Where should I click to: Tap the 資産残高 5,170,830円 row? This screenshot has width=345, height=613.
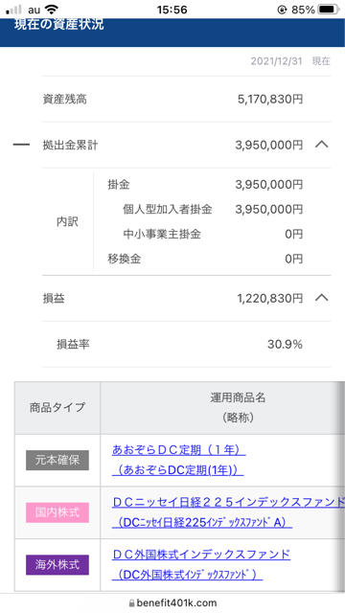point(186,100)
